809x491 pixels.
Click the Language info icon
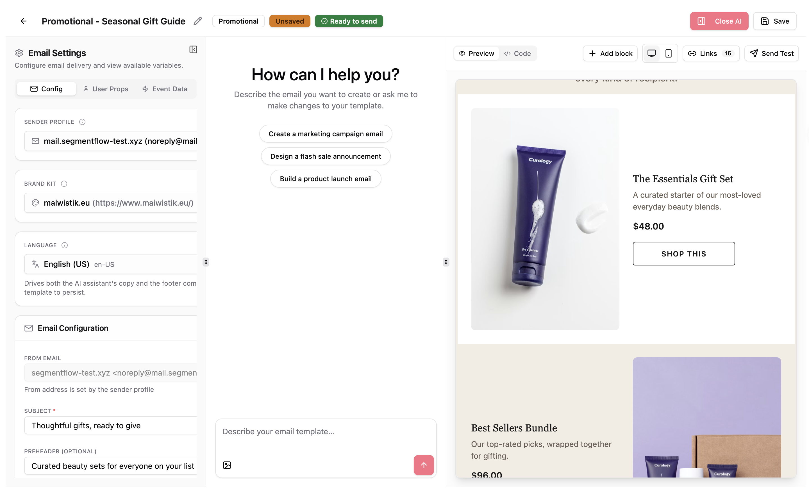pyautogui.click(x=65, y=245)
